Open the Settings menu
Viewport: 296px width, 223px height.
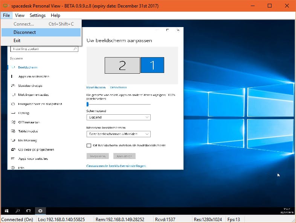click(38, 15)
